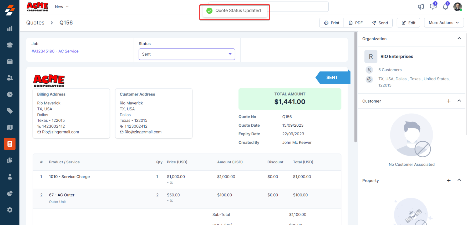Open the settings gear in the sidebar
The height and width of the screenshot is (225, 467).
(x=10, y=210)
